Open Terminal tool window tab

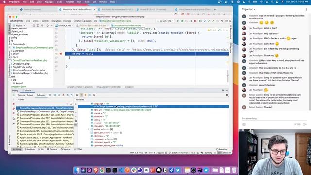[52, 149]
